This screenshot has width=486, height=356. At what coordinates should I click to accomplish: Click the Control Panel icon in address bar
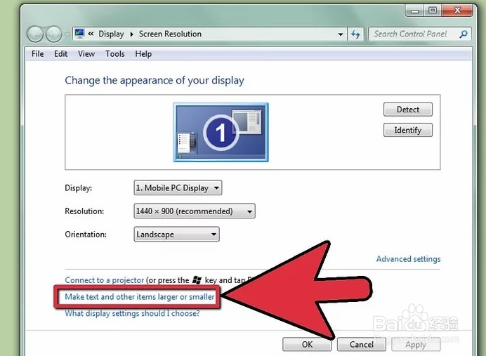click(79, 34)
